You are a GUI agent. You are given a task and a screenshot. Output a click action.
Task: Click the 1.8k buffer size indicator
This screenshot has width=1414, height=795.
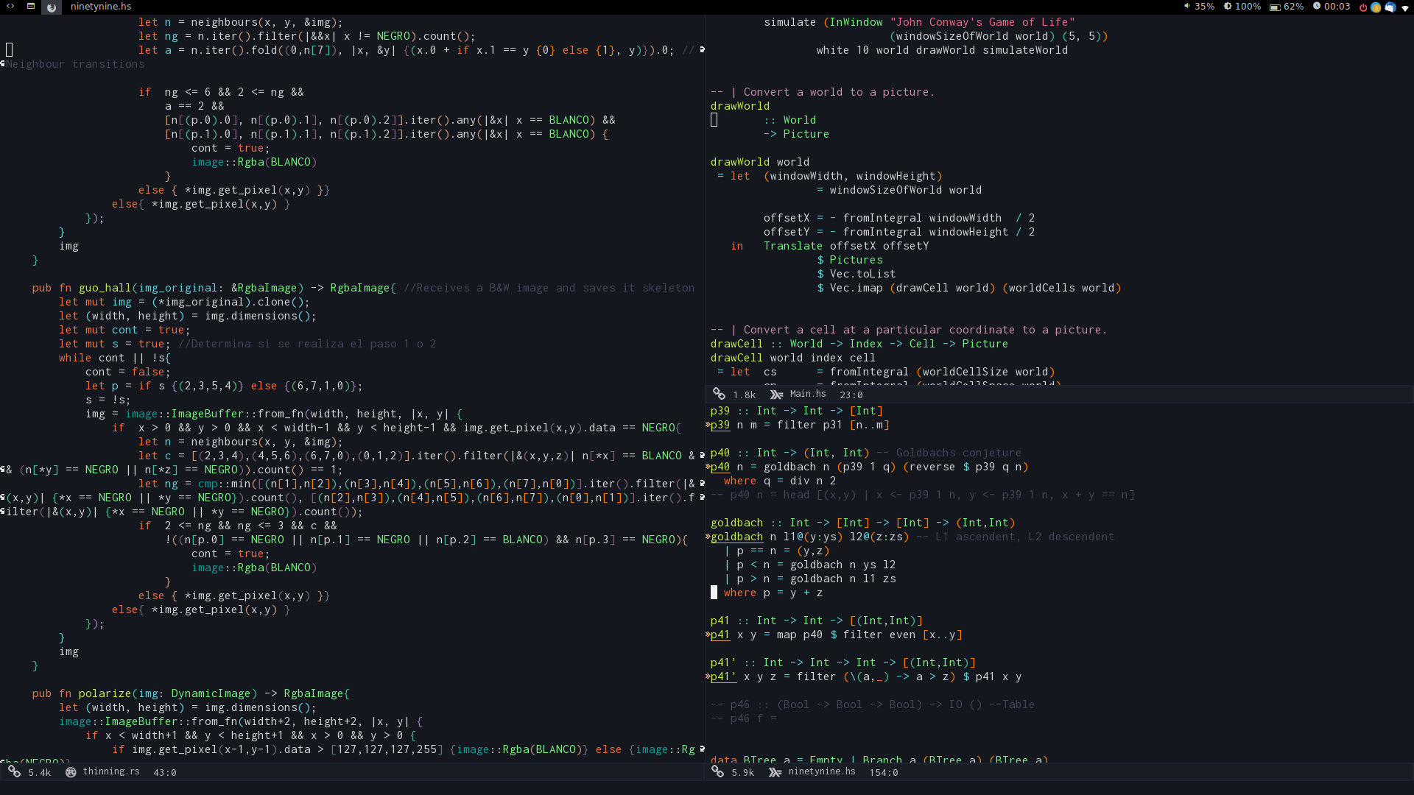tap(745, 395)
